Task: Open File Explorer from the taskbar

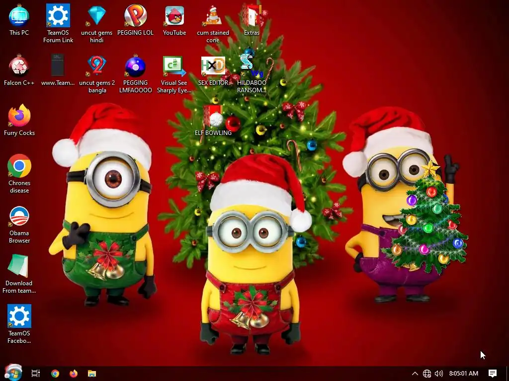Action: [92, 374]
